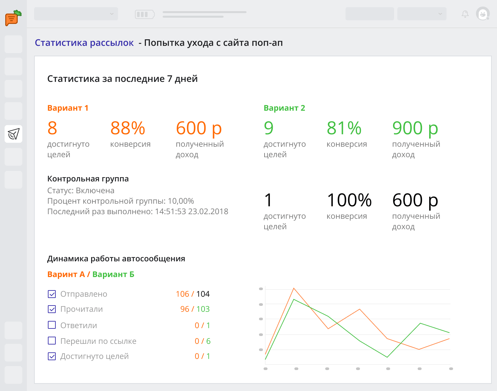
Task: Click the battery-style status icon in header
Action: (145, 14)
